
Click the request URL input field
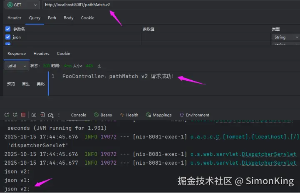point(171,5)
